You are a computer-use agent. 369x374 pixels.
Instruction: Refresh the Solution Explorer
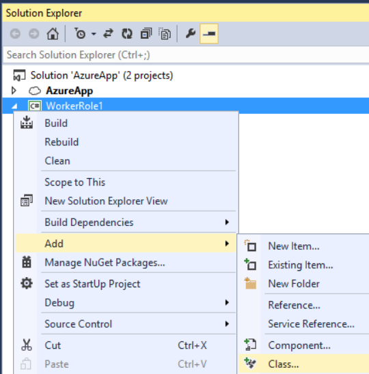tap(127, 33)
